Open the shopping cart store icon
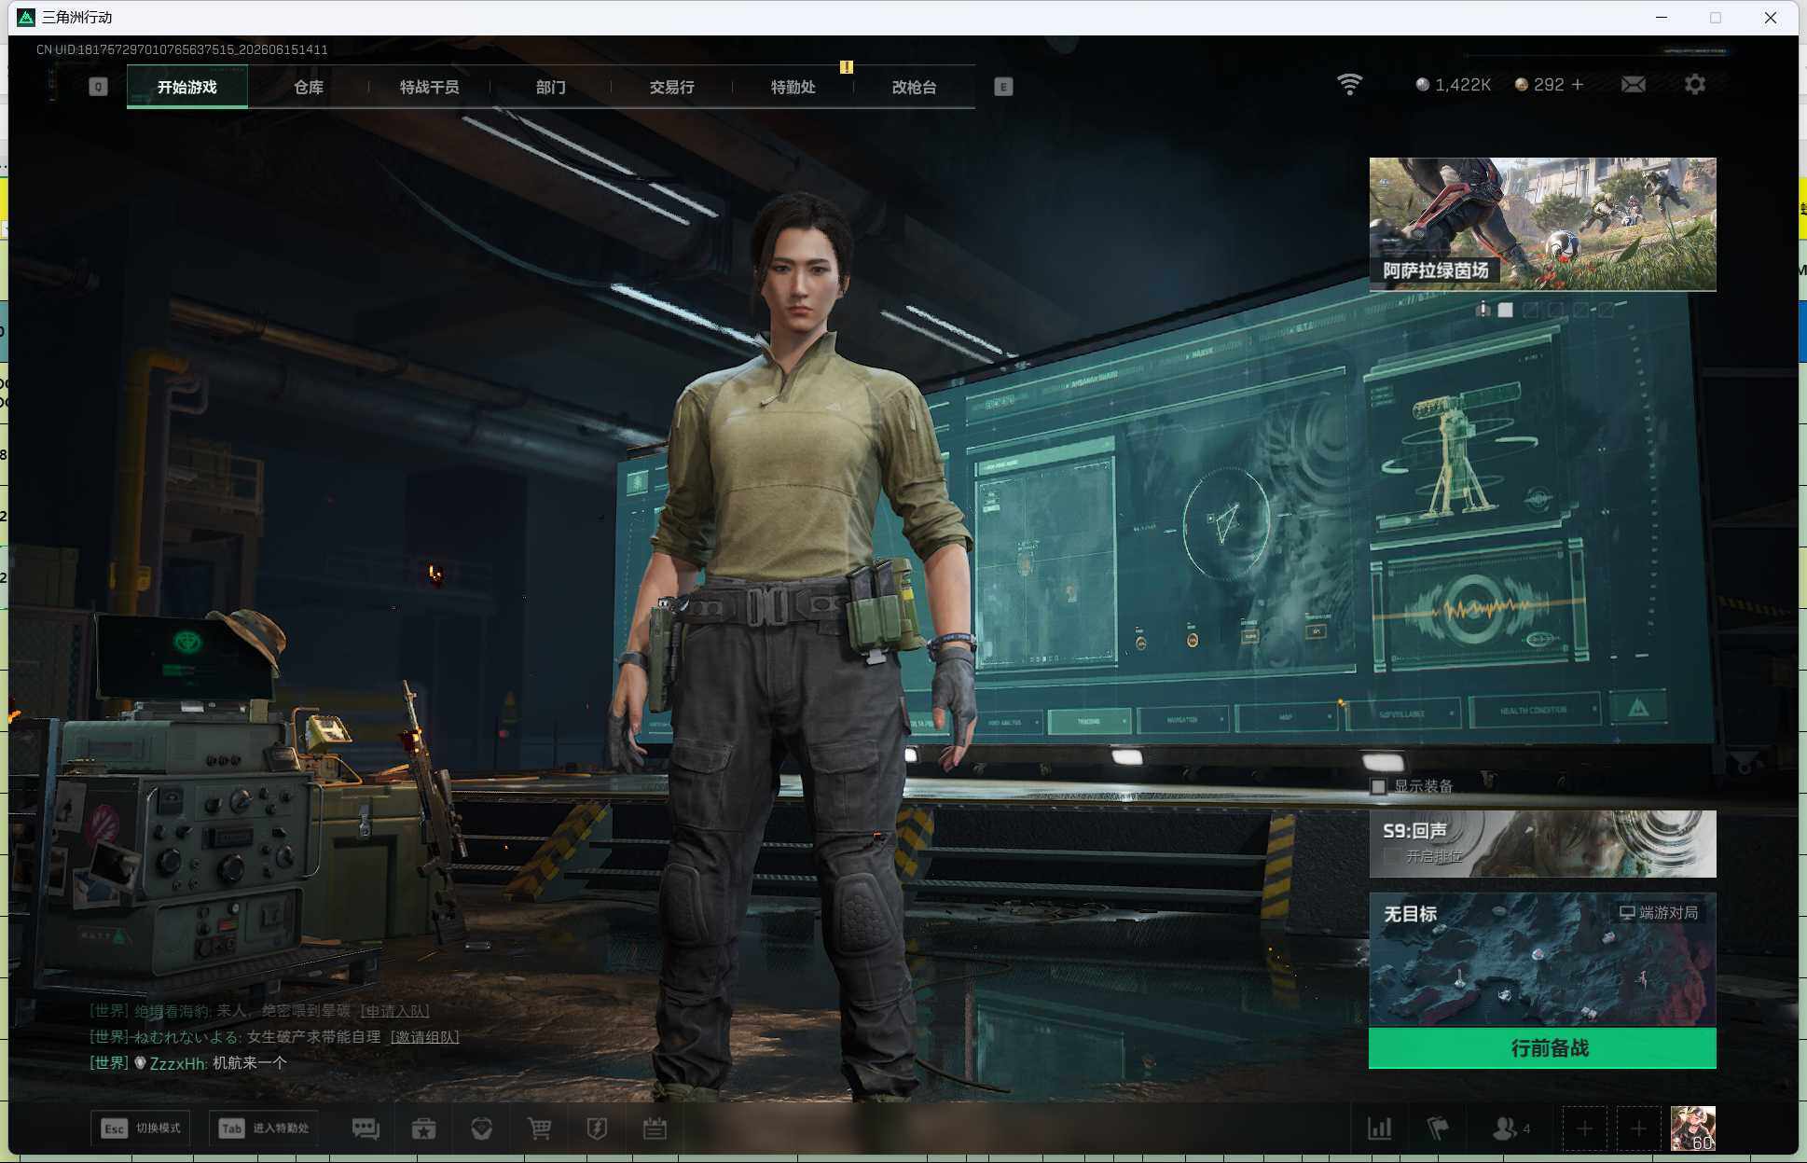Viewport: 1807px width, 1163px height. pyautogui.click(x=539, y=1128)
